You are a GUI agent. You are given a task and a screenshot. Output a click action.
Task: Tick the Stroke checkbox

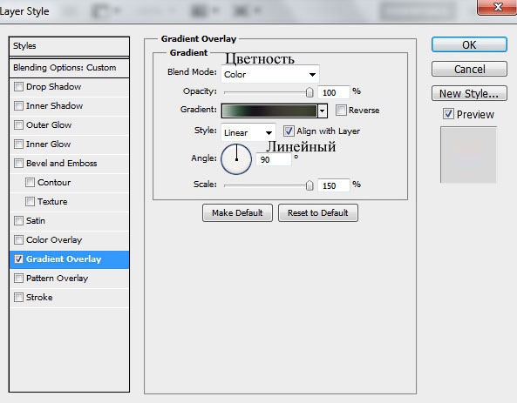pos(18,298)
